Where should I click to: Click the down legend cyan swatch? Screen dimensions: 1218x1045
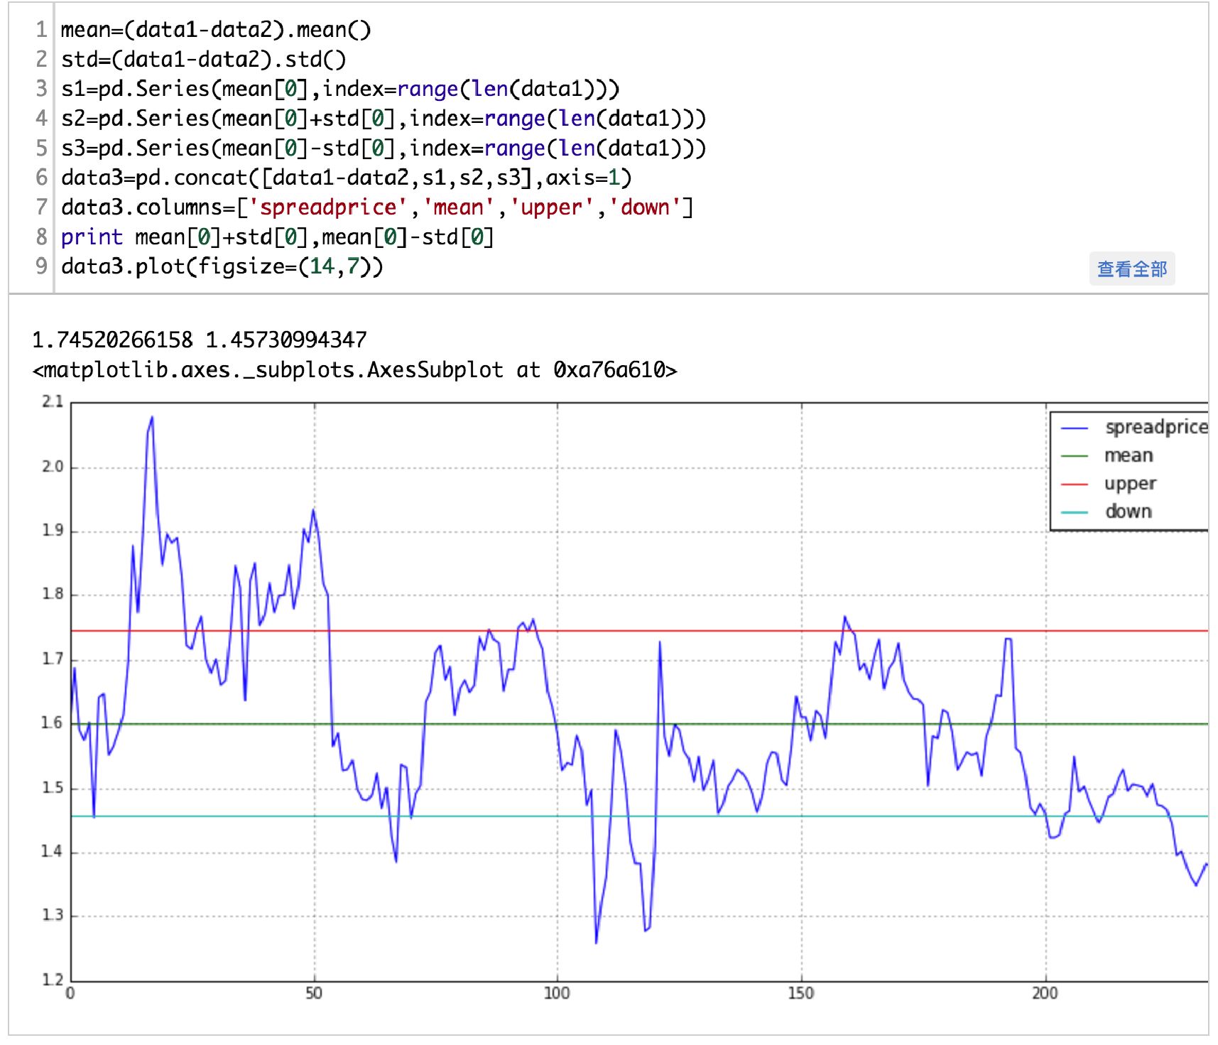click(1074, 511)
